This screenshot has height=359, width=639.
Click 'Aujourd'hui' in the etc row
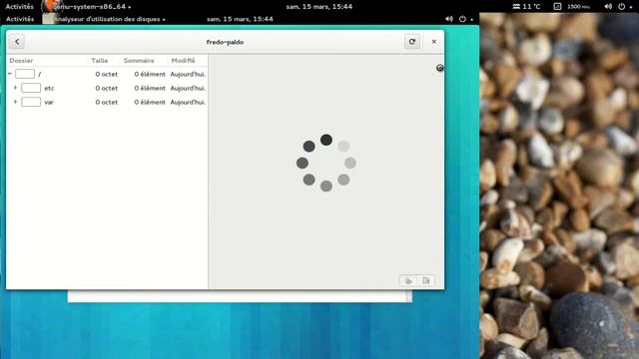(x=188, y=88)
